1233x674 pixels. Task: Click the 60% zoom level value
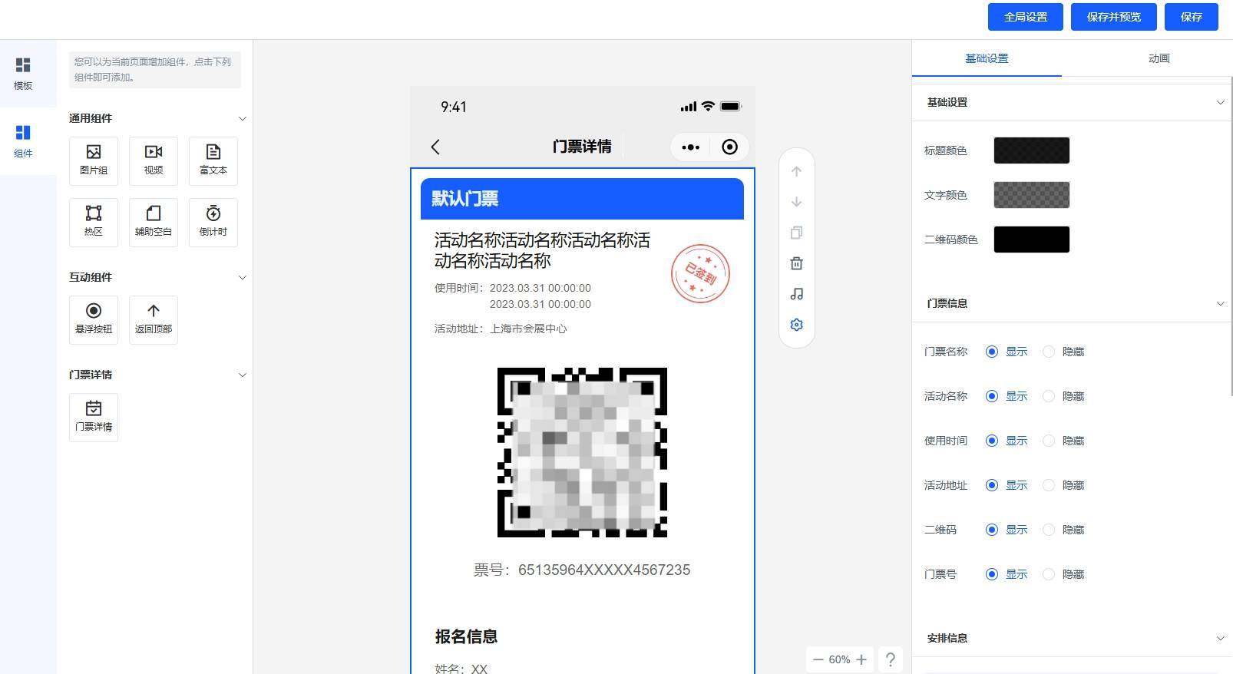[839, 659]
